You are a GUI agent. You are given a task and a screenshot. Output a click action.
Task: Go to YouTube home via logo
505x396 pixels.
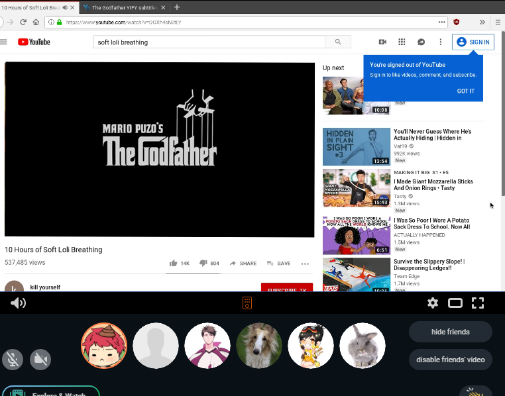coord(34,42)
